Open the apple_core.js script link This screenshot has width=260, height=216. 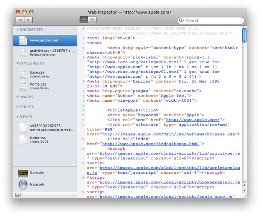coord(166,196)
